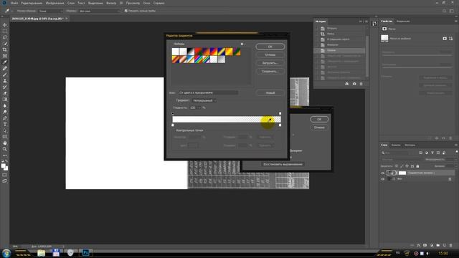The width and height of the screenshot is (459, 258).
Task: Open File Explorer in the taskbar
Action: click(42, 253)
